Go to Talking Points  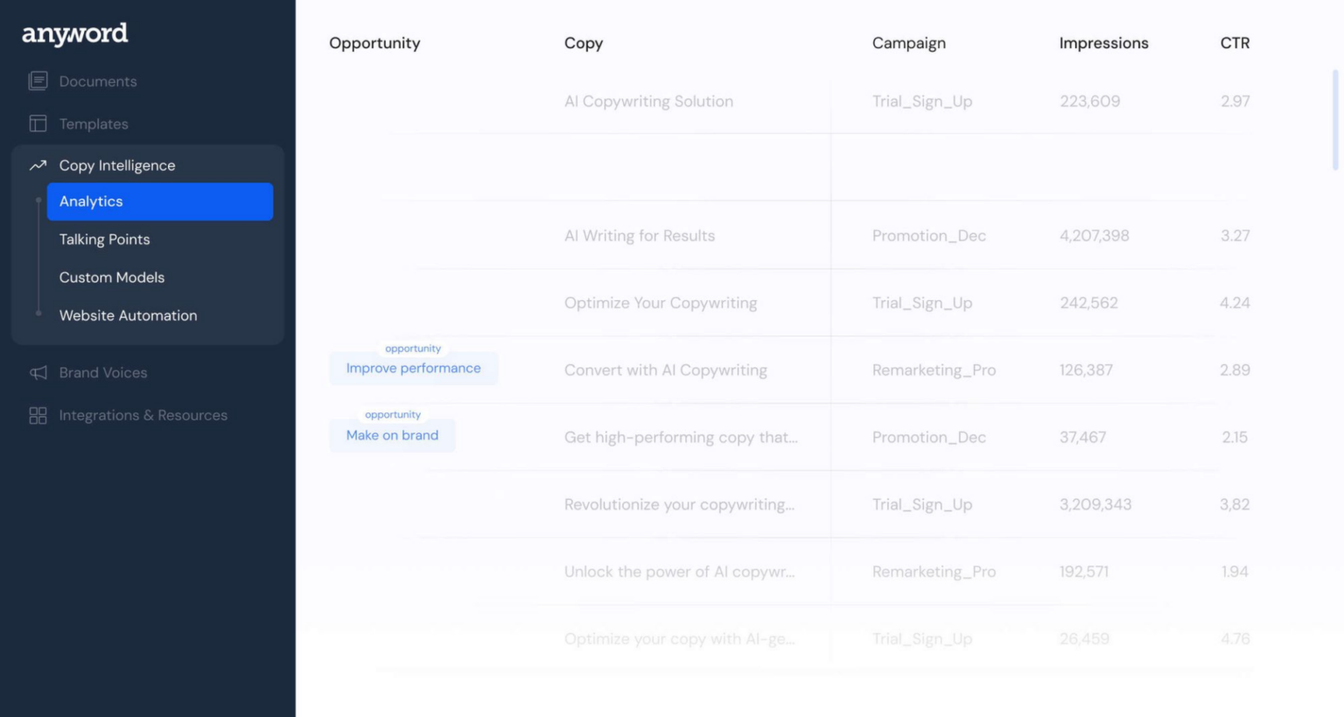tap(105, 239)
